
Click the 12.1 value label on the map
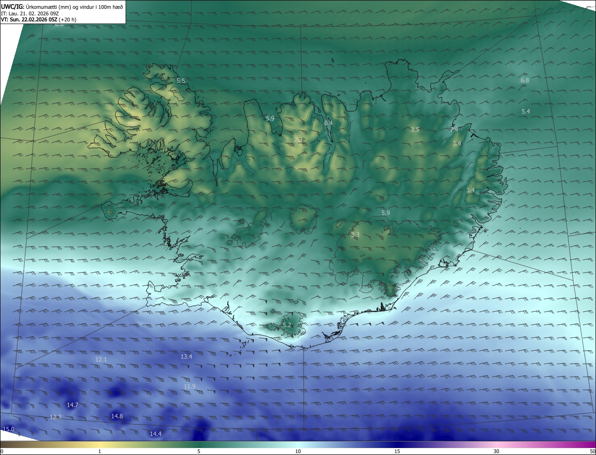click(x=101, y=359)
